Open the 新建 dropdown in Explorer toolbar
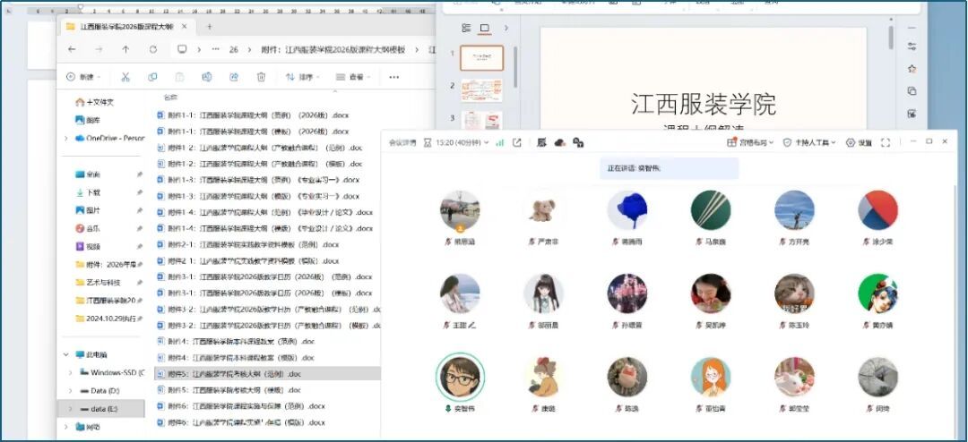Screen dimensions: 968x442 (83, 77)
